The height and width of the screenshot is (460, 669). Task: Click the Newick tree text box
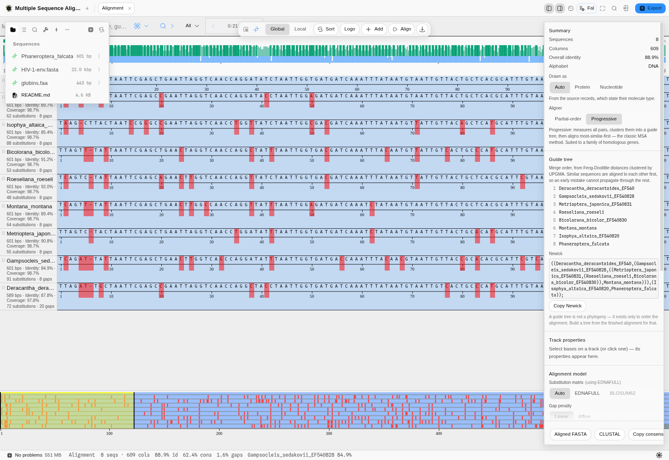point(603,279)
